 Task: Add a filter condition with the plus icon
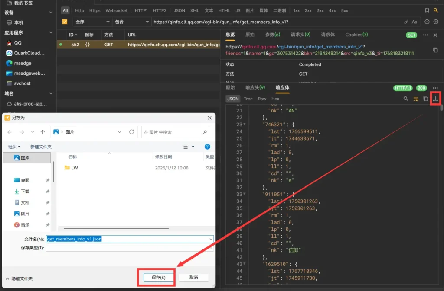(436, 22)
